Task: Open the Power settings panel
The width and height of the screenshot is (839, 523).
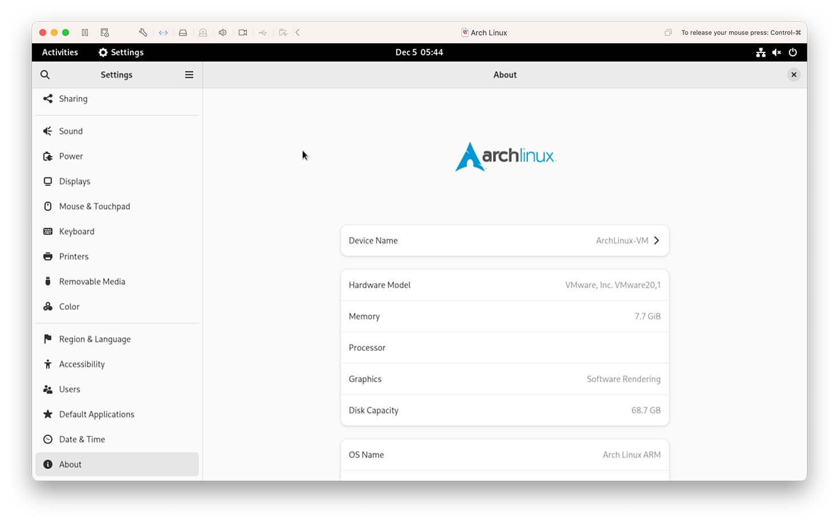Action: click(117, 156)
